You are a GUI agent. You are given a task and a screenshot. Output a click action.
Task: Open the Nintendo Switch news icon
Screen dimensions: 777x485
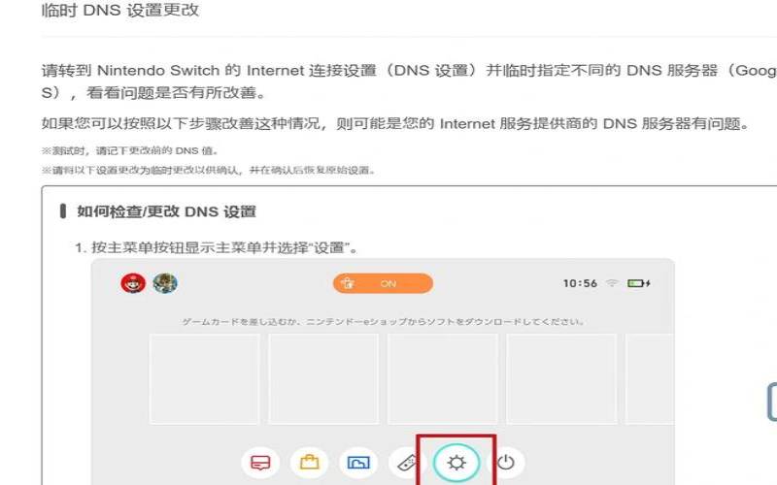pos(260,463)
